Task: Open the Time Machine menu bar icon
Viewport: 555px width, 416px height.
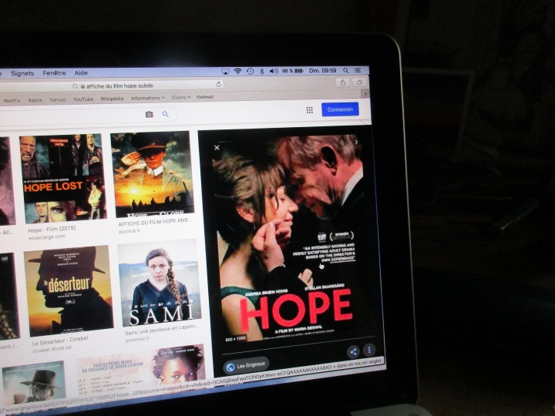Action: click(250, 71)
